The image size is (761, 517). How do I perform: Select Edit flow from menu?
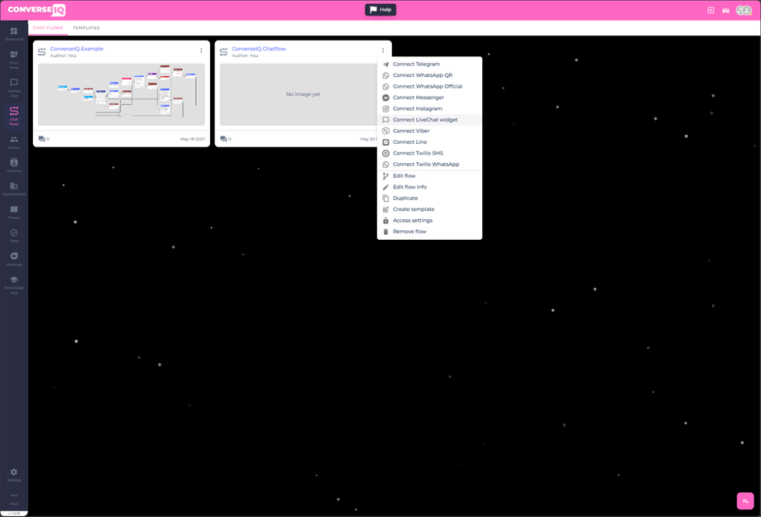click(x=429, y=175)
